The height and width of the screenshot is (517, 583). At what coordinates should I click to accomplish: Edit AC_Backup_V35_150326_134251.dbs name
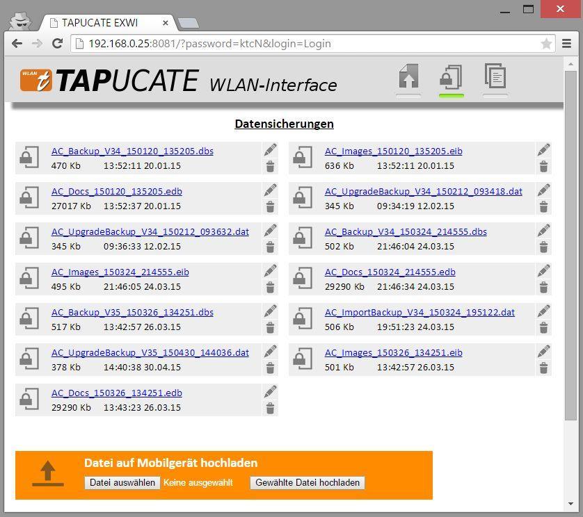coord(271,311)
